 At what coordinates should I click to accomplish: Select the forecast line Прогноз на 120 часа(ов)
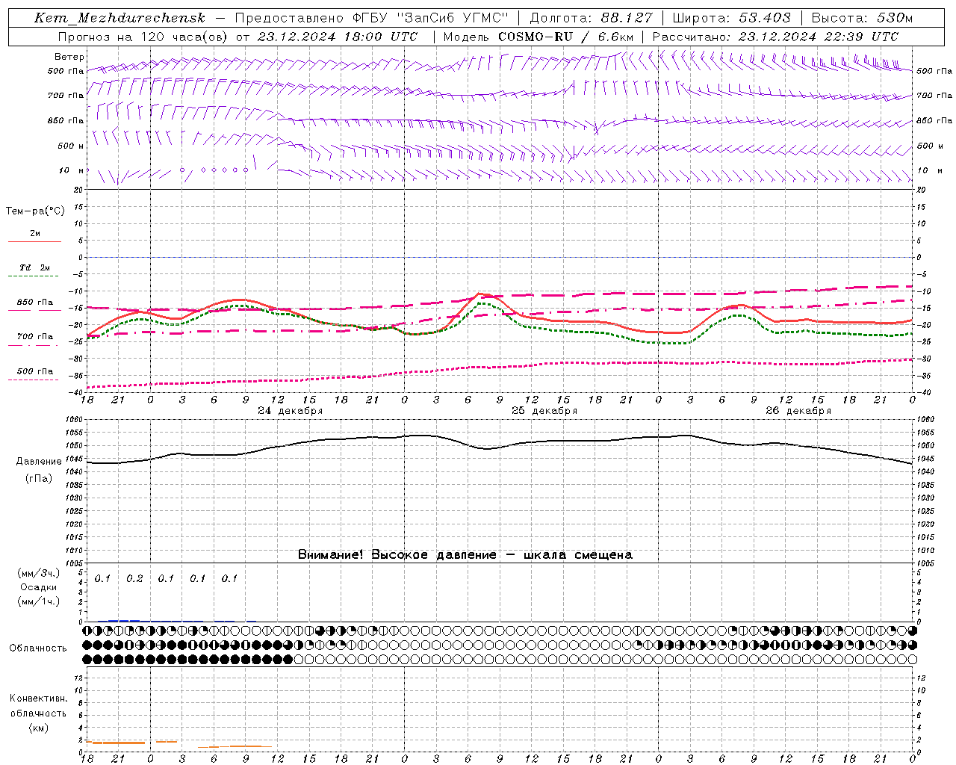coord(144,37)
